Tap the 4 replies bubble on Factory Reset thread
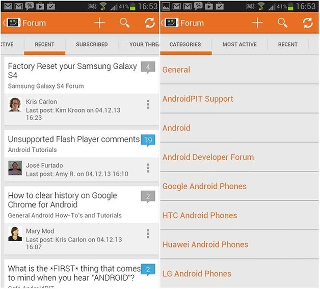Viewport: 320px width, 289px height. tap(148, 67)
